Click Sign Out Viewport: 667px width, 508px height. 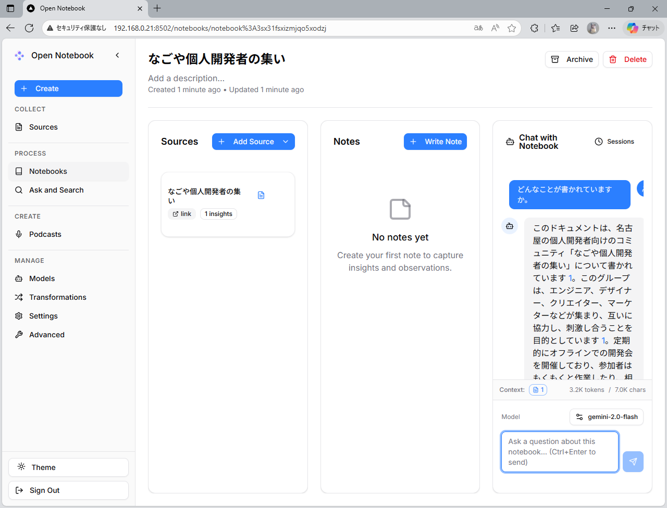[68, 490]
